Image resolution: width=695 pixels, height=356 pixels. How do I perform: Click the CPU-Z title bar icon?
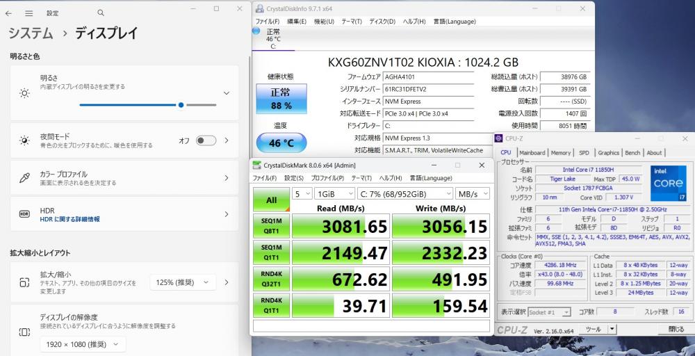tap(498, 138)
